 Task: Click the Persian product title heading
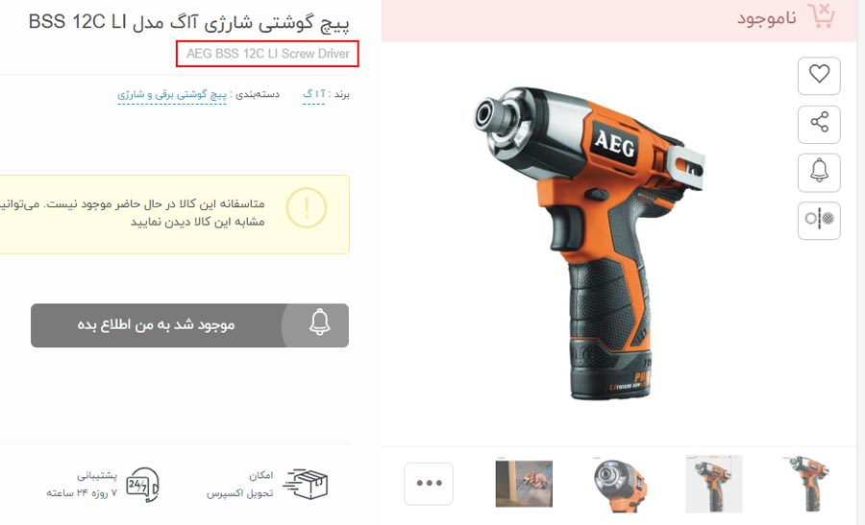pos(188,23)
